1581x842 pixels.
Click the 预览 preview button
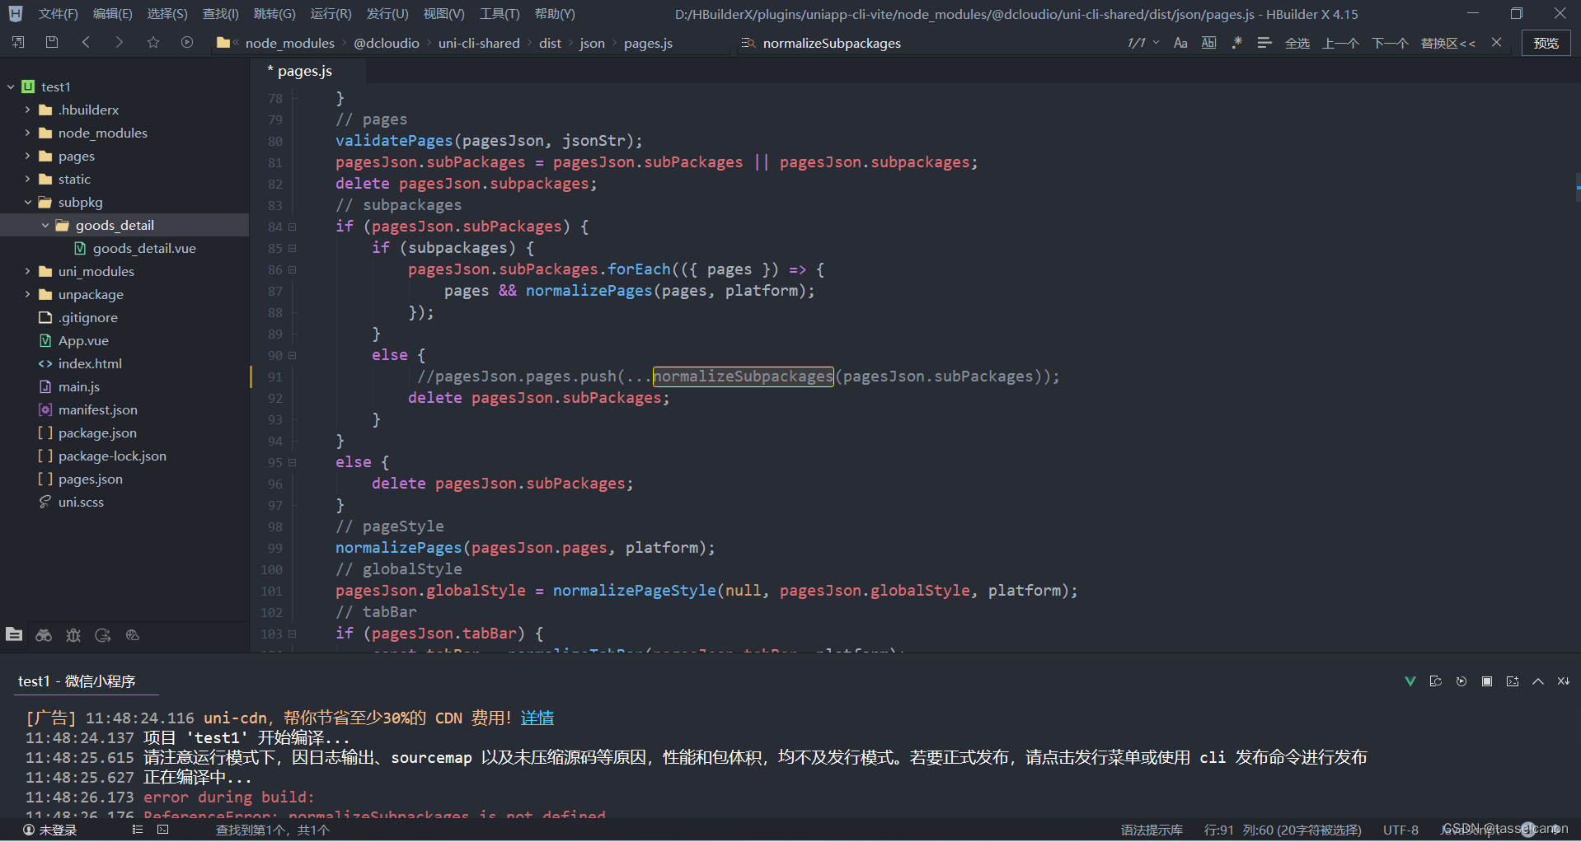click(x=1546, y=43)
